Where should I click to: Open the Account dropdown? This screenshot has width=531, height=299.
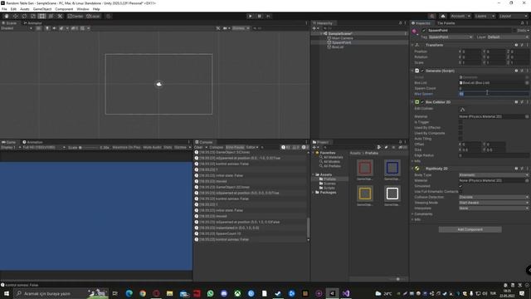pyautogui.click(x=460, y=16)
